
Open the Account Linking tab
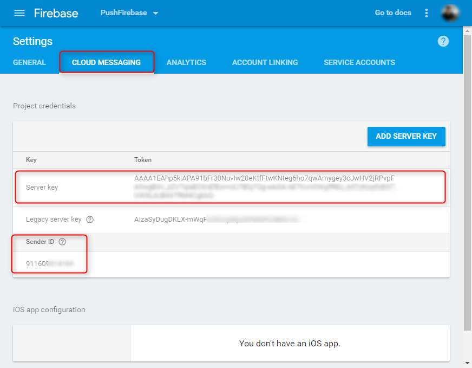pos(265,62)
